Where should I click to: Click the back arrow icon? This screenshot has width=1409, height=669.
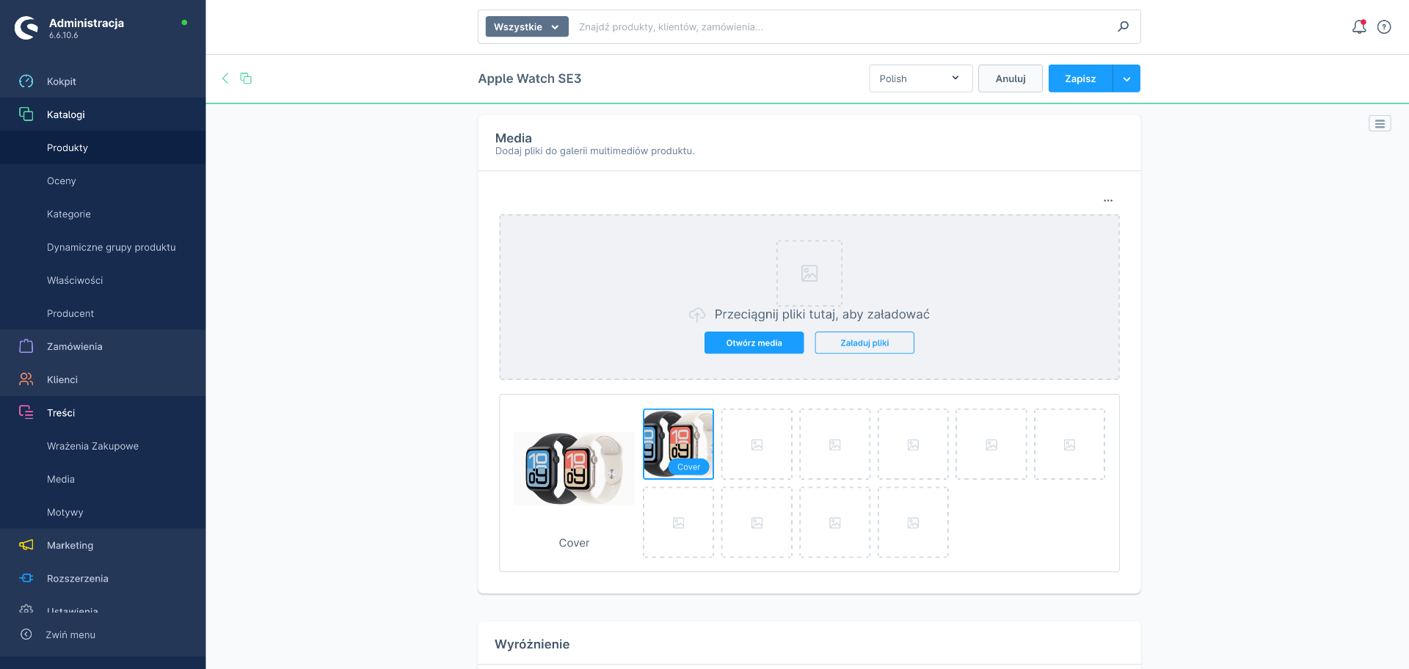tap(225, 78)
